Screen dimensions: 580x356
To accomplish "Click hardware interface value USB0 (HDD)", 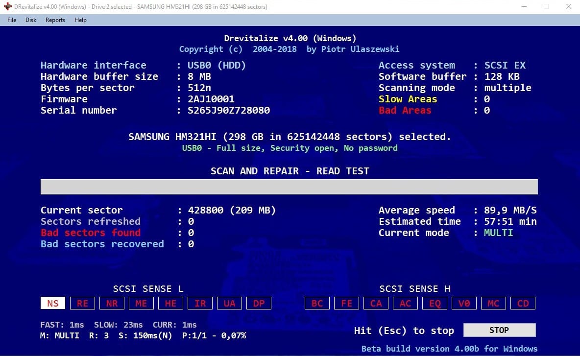I will (217, 65).
